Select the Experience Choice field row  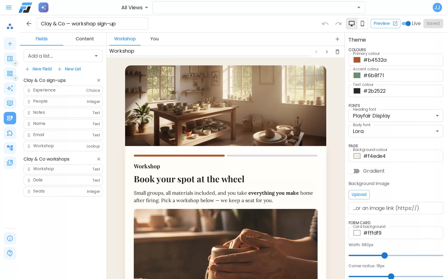pos(63,90)
